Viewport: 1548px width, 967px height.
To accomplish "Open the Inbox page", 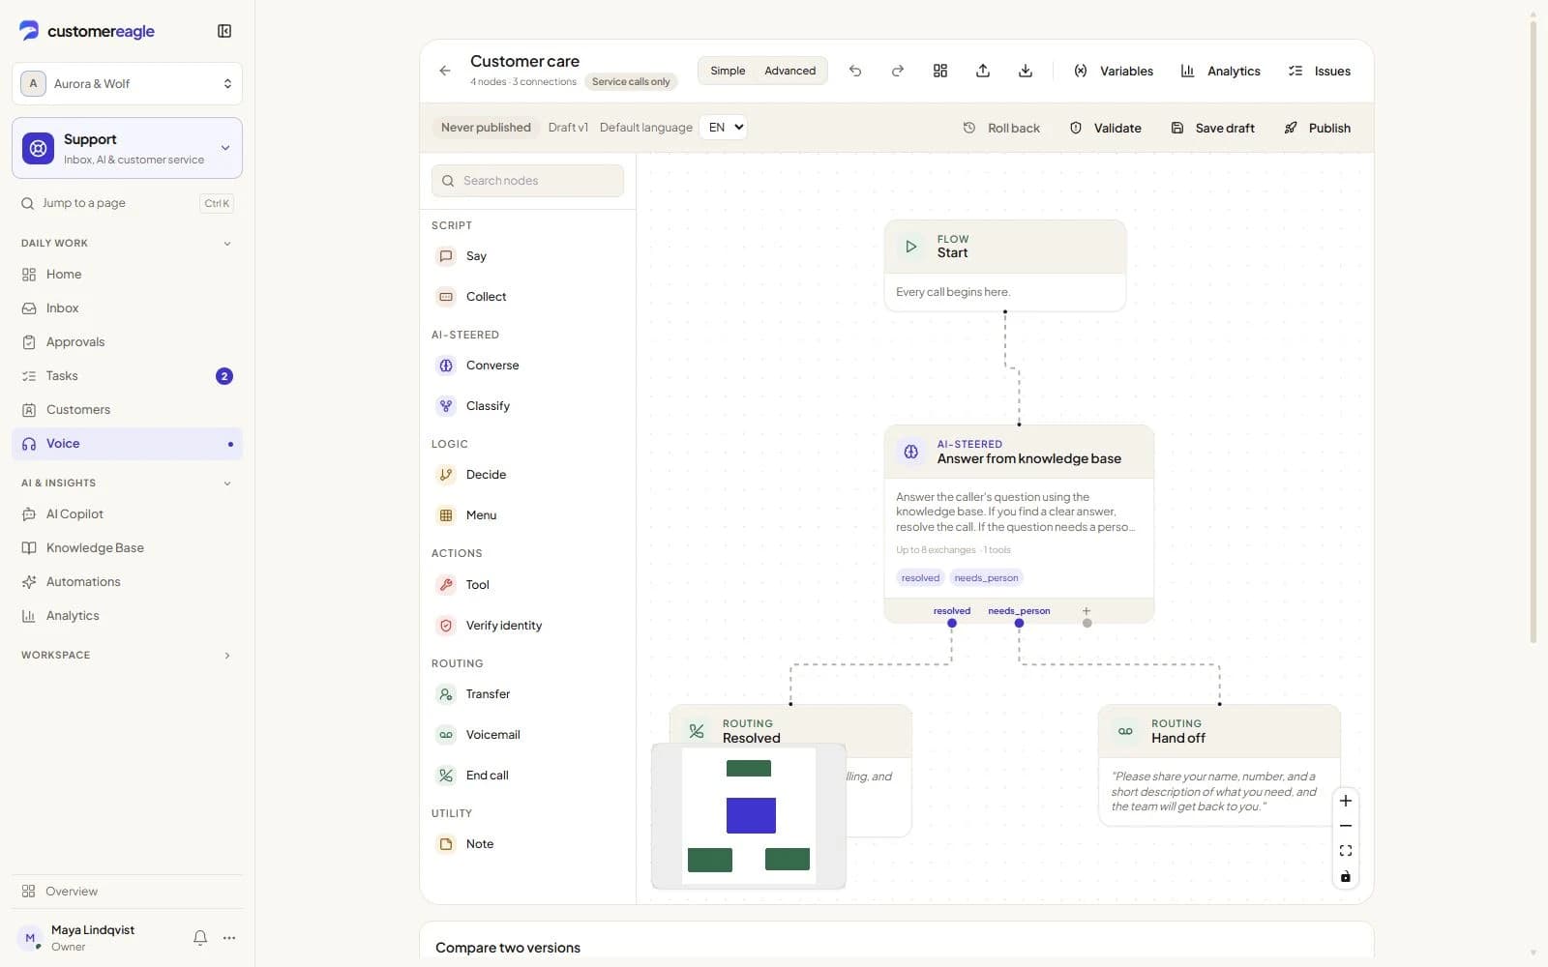I will (x=127, y=308).
